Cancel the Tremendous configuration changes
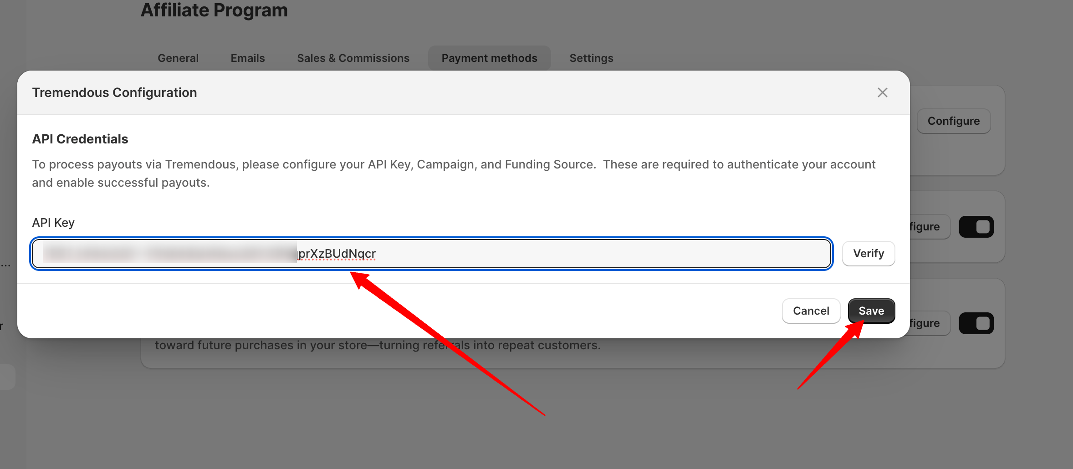This screenshot has width=1073, height=469. [x=811, y=311]
